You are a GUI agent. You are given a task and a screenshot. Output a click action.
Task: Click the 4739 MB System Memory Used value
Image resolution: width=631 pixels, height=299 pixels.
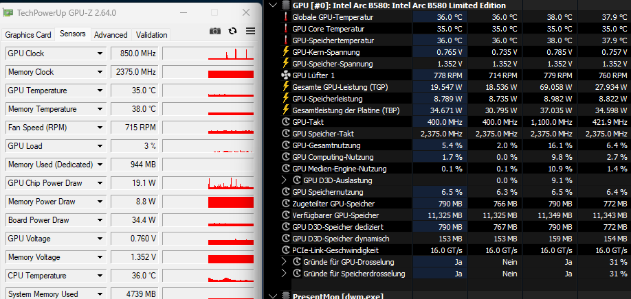coord(135,294)
